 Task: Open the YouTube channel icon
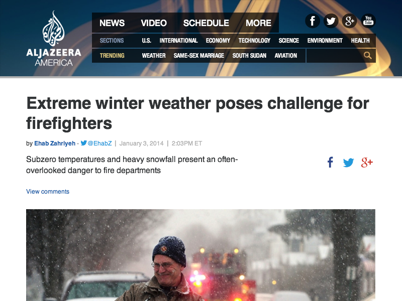[x=368, y=21]
